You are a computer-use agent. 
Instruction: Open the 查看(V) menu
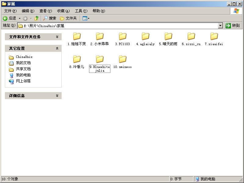click(x=45, y=11)
